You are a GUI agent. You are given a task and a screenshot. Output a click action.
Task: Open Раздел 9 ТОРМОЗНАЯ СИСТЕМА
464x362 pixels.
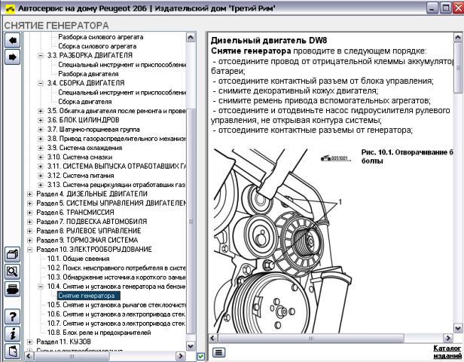87,240
